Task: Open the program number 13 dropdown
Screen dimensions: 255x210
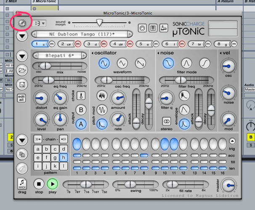Action: (39, 24)
